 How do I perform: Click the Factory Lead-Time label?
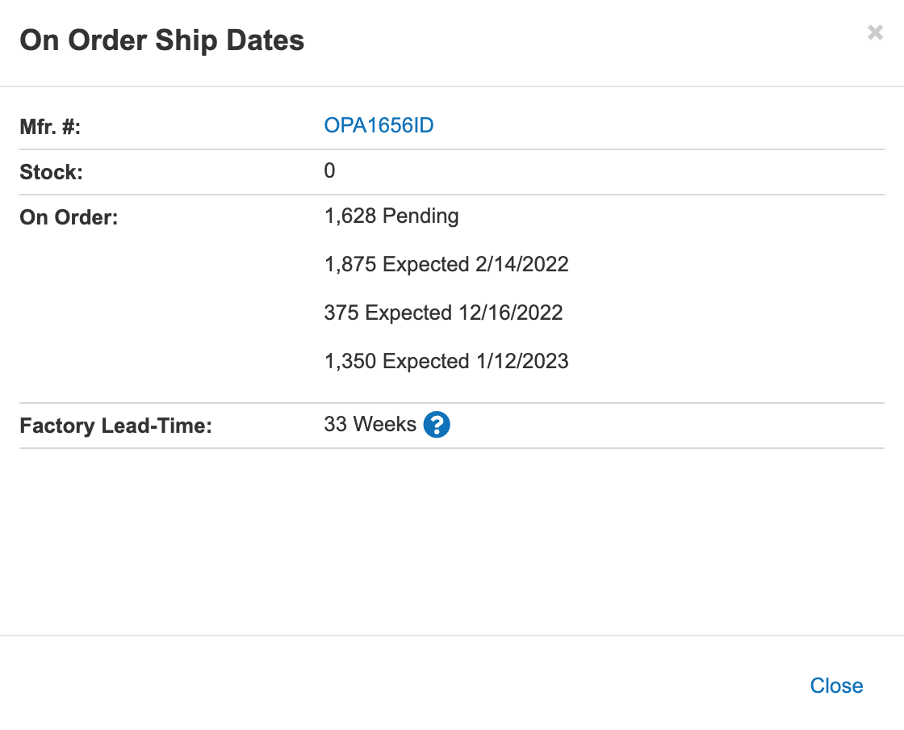(116, 426)
